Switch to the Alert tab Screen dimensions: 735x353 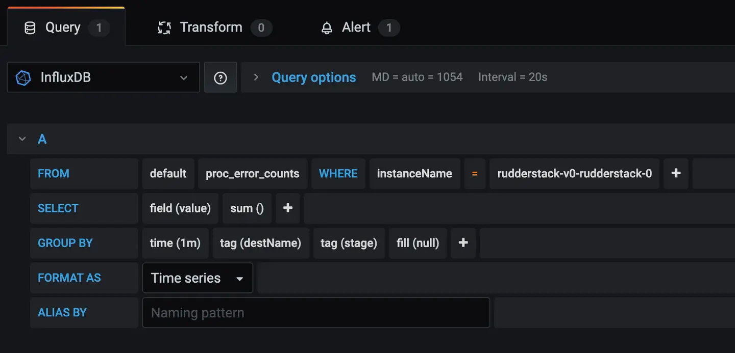(x=356, y=27)
